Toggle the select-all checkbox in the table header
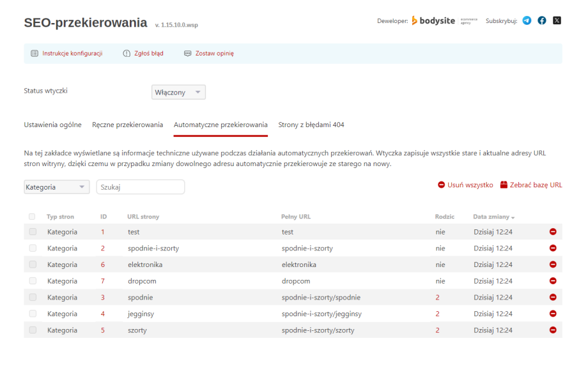Viewport: 588px width, 368px height. pyautogui.click(x=32, y=217)
